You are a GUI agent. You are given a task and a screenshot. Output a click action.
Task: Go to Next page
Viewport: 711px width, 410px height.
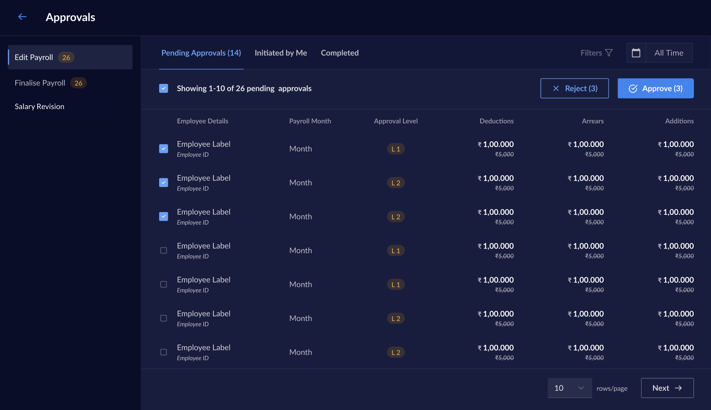click(667, 388)
